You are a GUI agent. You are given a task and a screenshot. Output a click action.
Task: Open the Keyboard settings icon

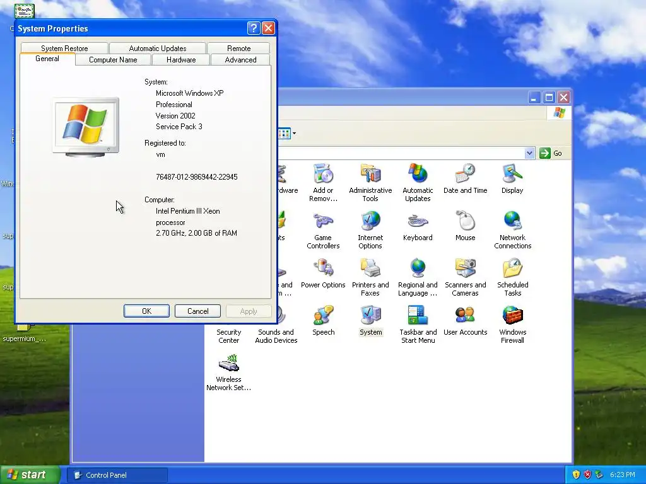418,226
